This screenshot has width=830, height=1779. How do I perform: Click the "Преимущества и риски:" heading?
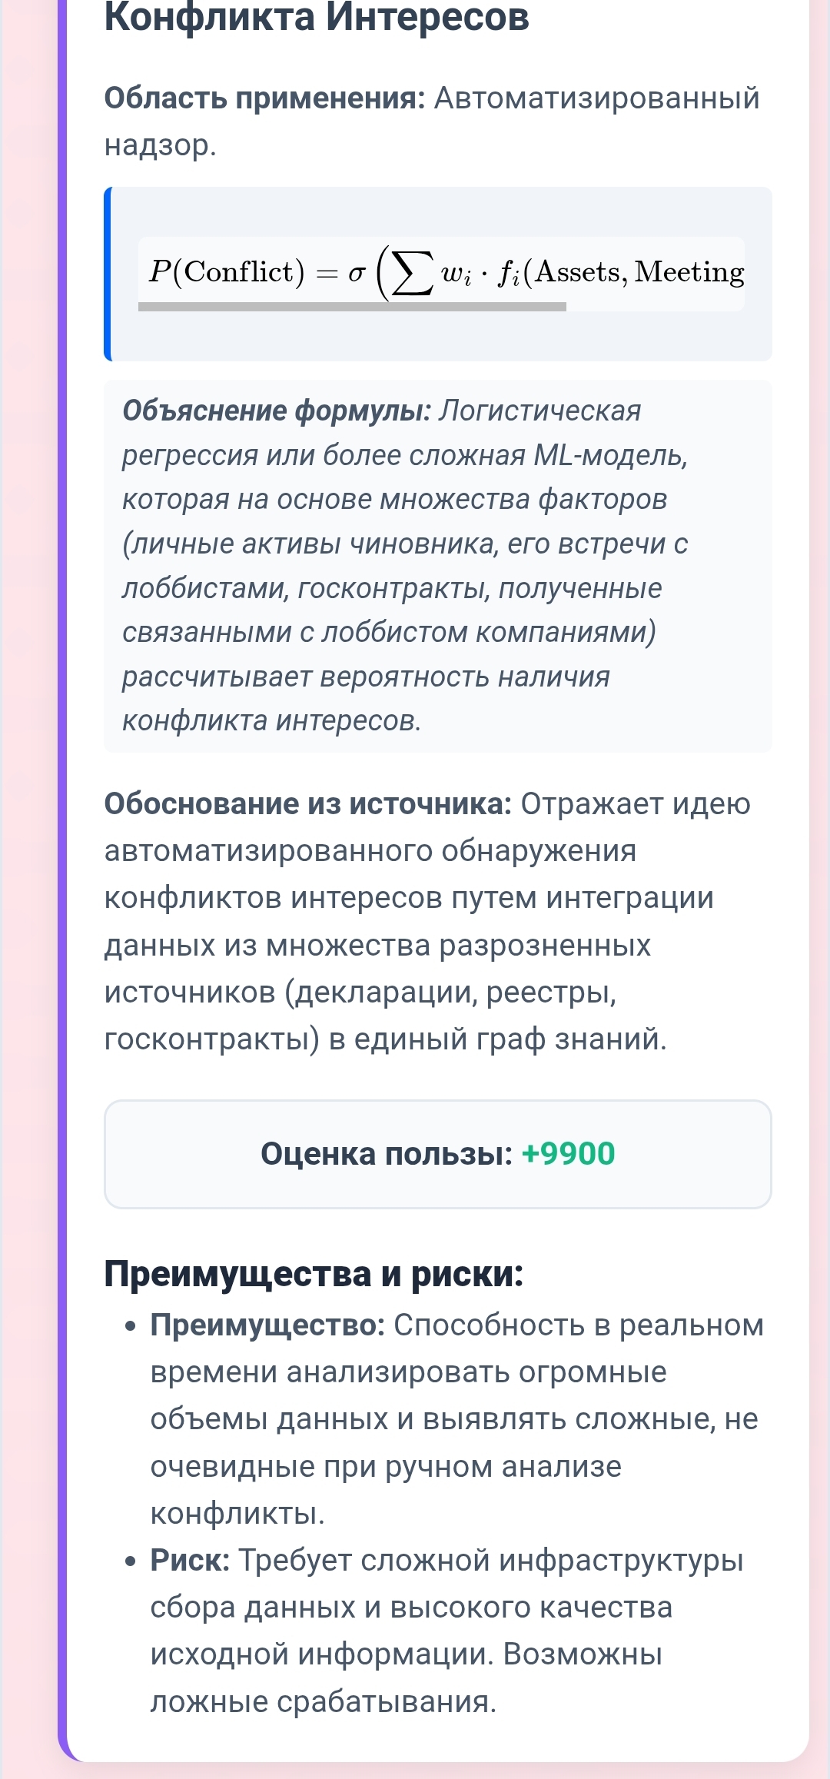click(314, 1274)
